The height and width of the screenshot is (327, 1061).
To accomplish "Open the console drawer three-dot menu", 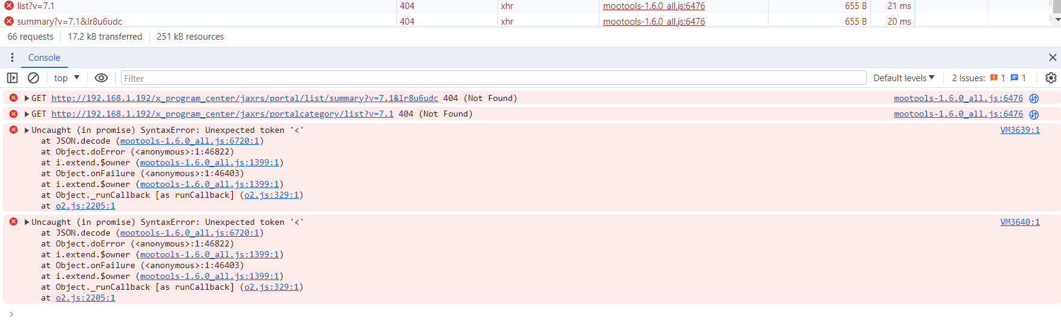I will [x=12, y=58].
